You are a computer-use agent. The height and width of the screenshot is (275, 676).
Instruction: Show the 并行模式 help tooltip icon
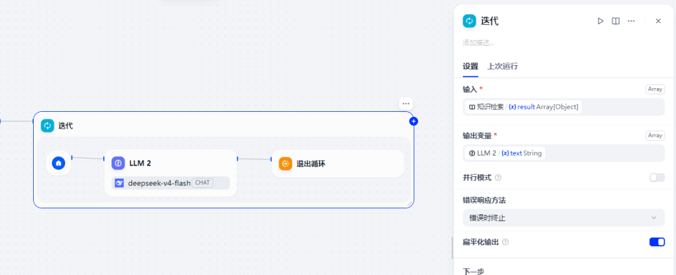pos(498,177)
